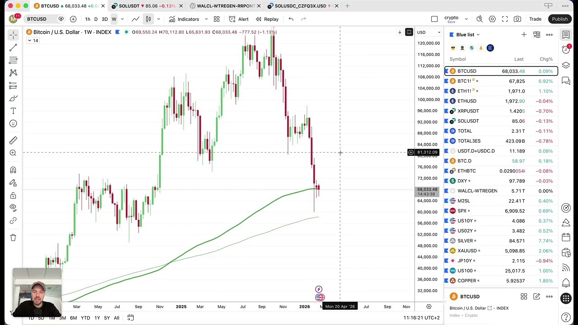
Task: Switch to the WALCL-WTREGEN-RRPONT tab
Action: [x=226, y=6]
